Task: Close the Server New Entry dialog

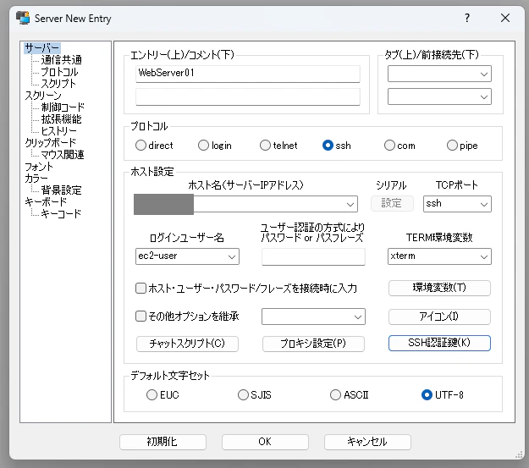Action: [505, 18]
